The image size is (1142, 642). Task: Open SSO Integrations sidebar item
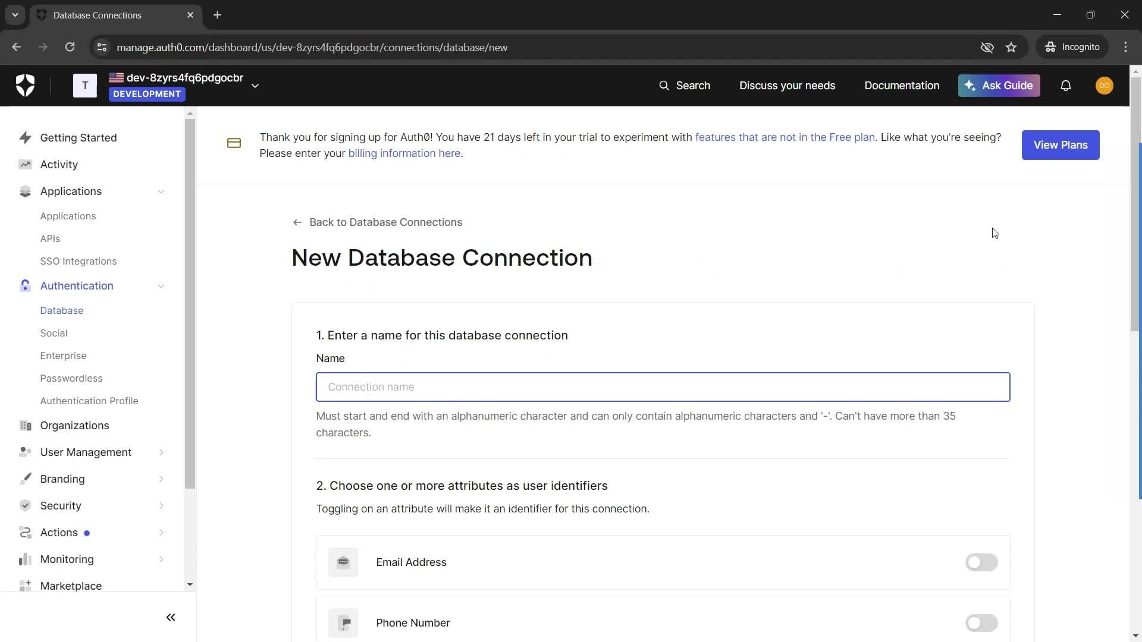[79, 262]
